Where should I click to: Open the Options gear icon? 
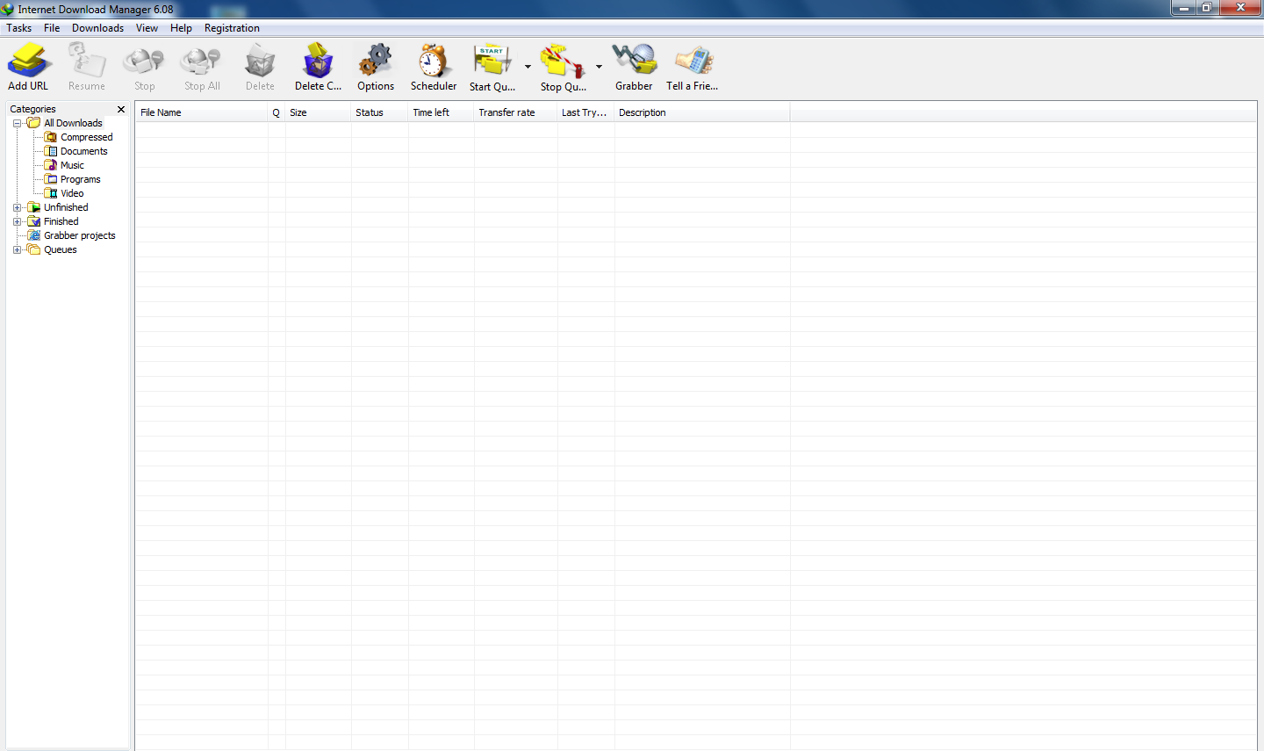pyautogui.click(x=376, y=61)
